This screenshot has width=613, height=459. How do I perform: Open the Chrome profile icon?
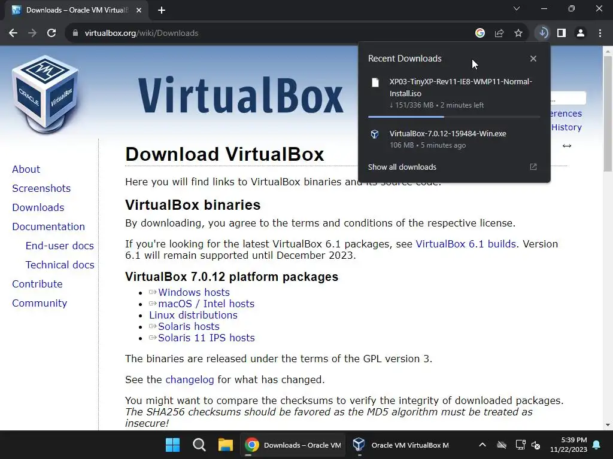(581, 33)
